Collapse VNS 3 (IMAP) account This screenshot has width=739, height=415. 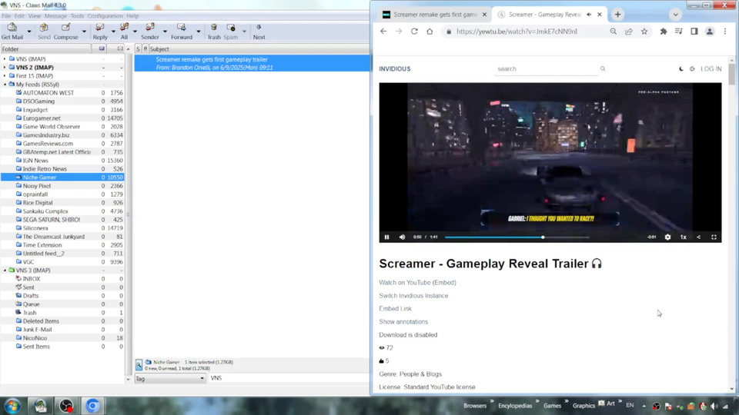(5, 270)
